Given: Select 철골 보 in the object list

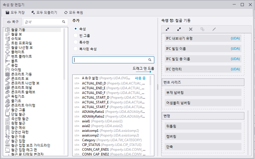Looking at the screenshot, I should (16, 34).
